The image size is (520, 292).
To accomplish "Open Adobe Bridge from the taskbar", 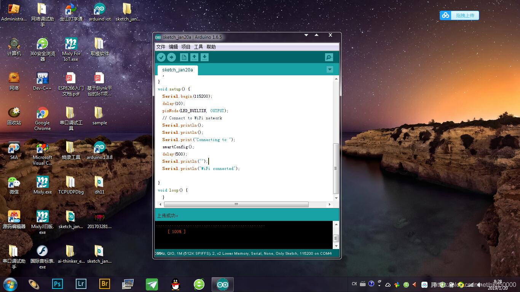I will click(104, 284).
